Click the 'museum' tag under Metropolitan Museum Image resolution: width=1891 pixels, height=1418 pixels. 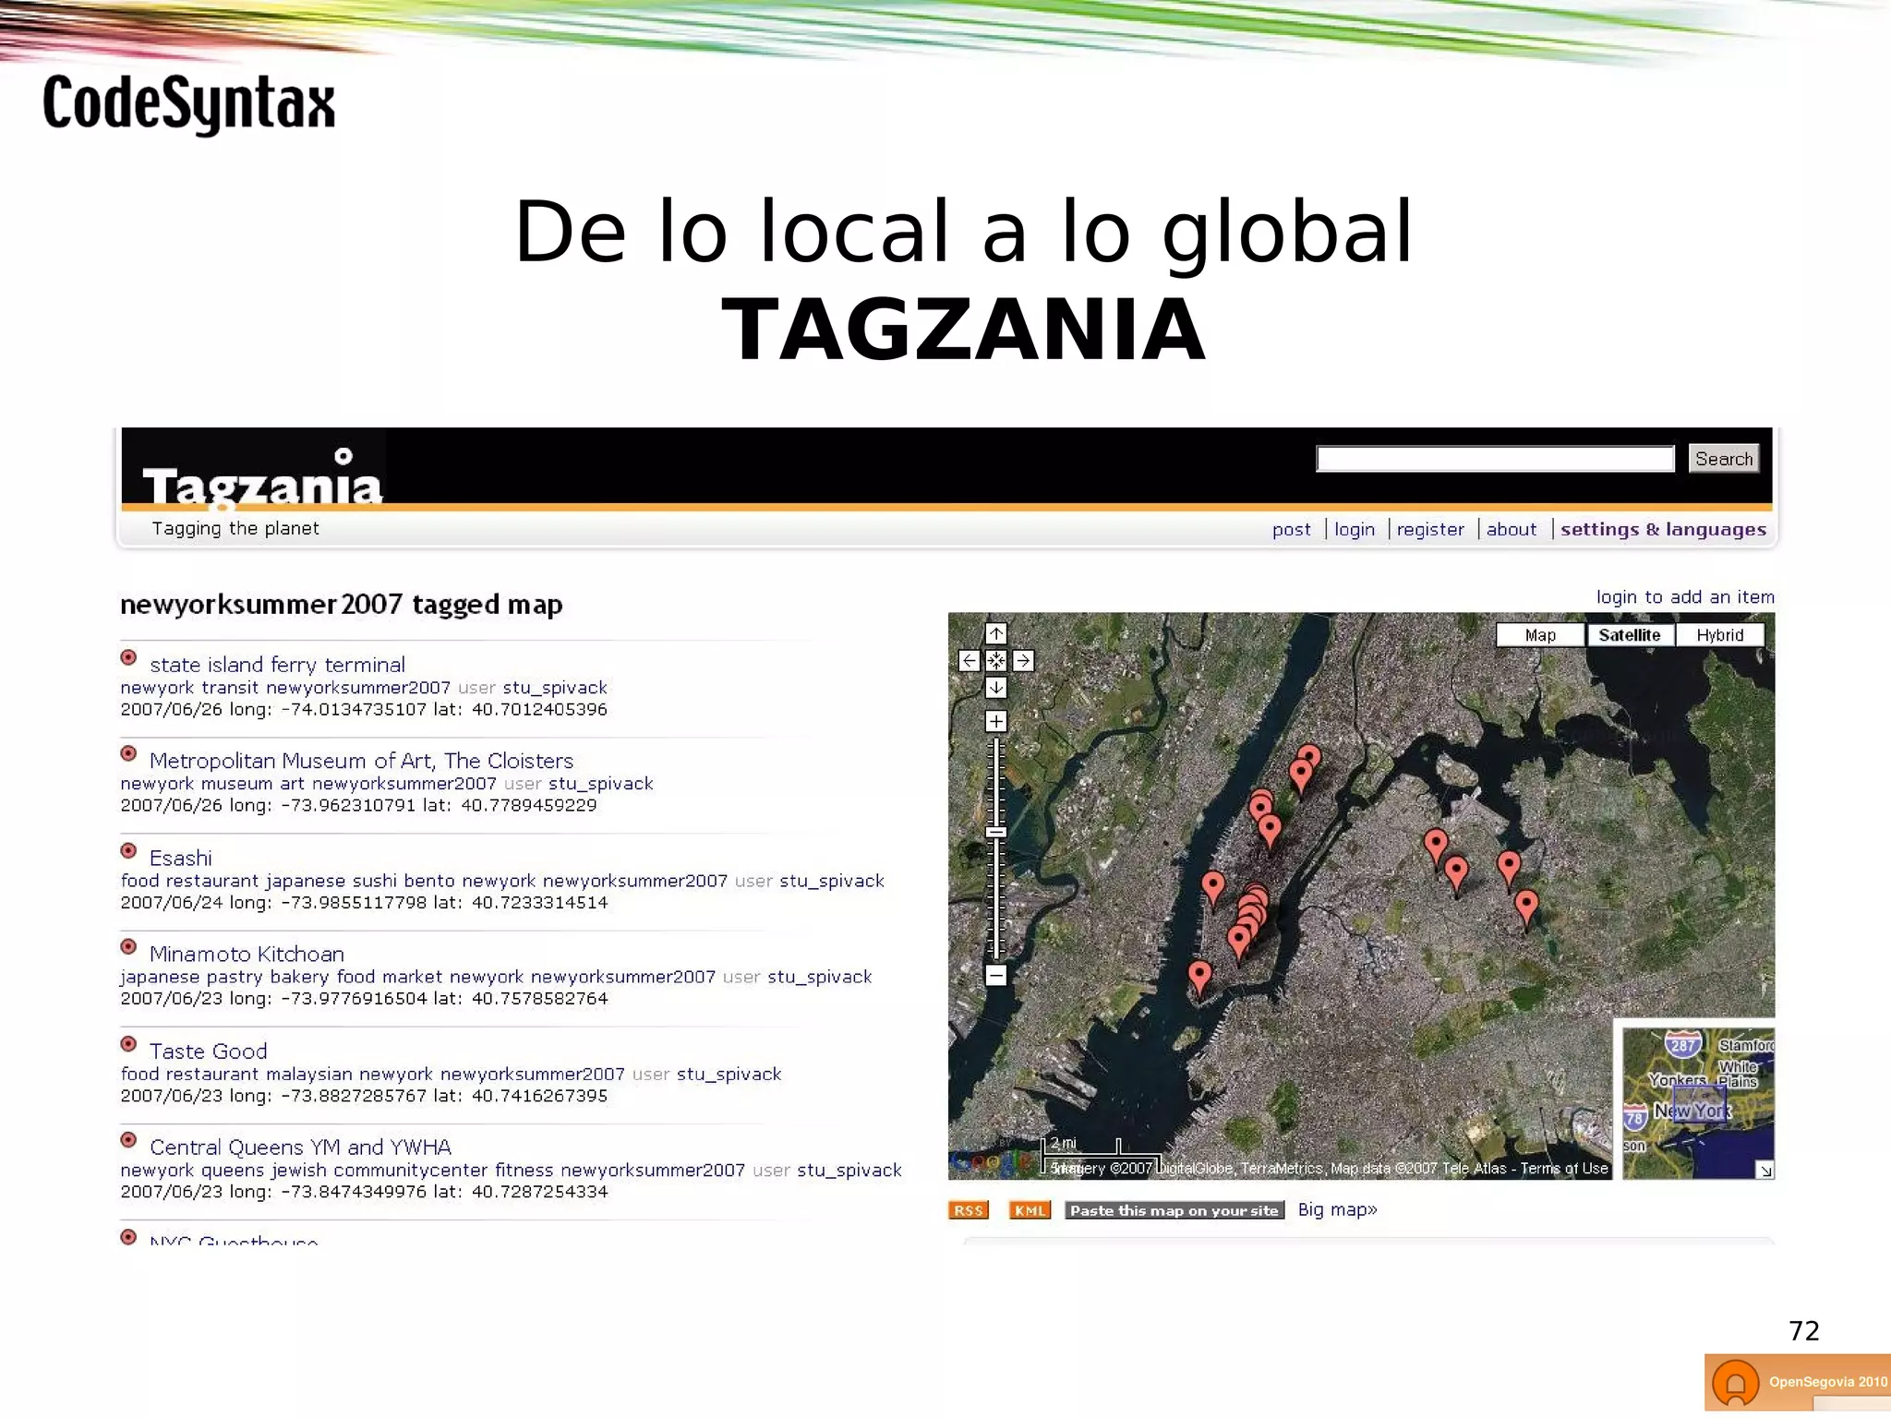236,784
